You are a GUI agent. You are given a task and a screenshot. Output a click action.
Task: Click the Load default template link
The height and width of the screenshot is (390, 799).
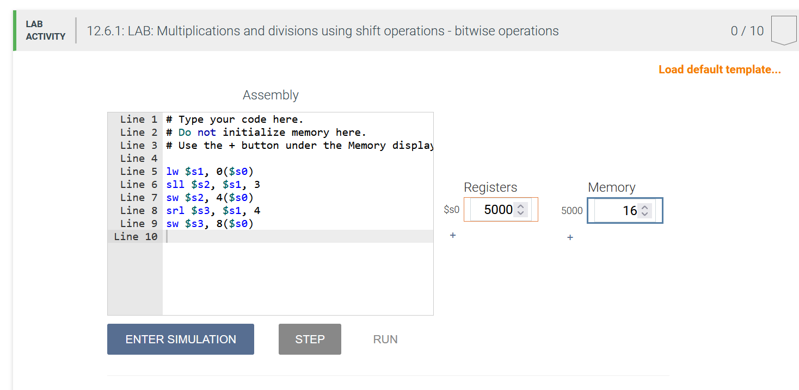(x=720, y=70)
